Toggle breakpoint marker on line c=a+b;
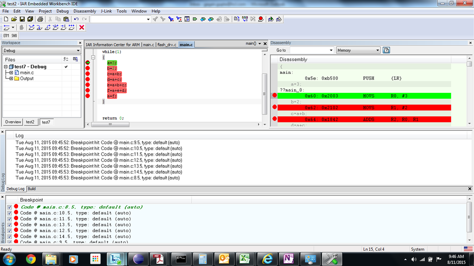Screen dimensions: 474x266 88,73
